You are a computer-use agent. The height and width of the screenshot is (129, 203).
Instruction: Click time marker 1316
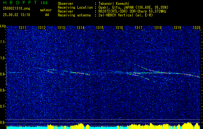click(x=119, y=27)
